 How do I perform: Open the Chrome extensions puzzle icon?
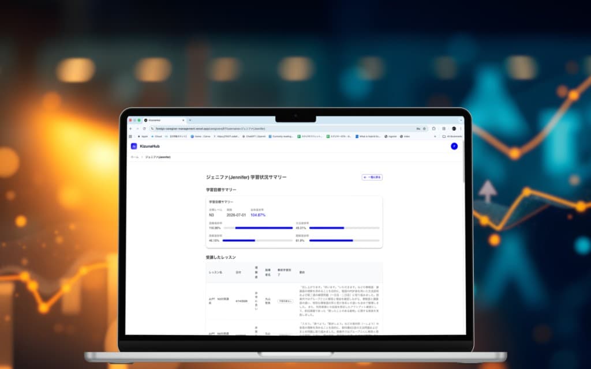pos(434,129)
